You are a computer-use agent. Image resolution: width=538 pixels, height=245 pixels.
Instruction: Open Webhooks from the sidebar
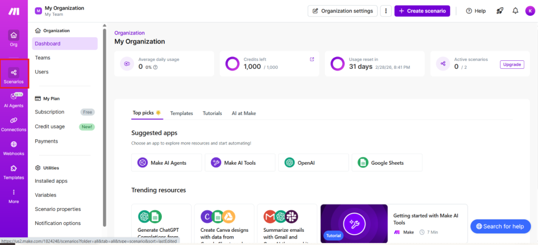click(14, 147)
